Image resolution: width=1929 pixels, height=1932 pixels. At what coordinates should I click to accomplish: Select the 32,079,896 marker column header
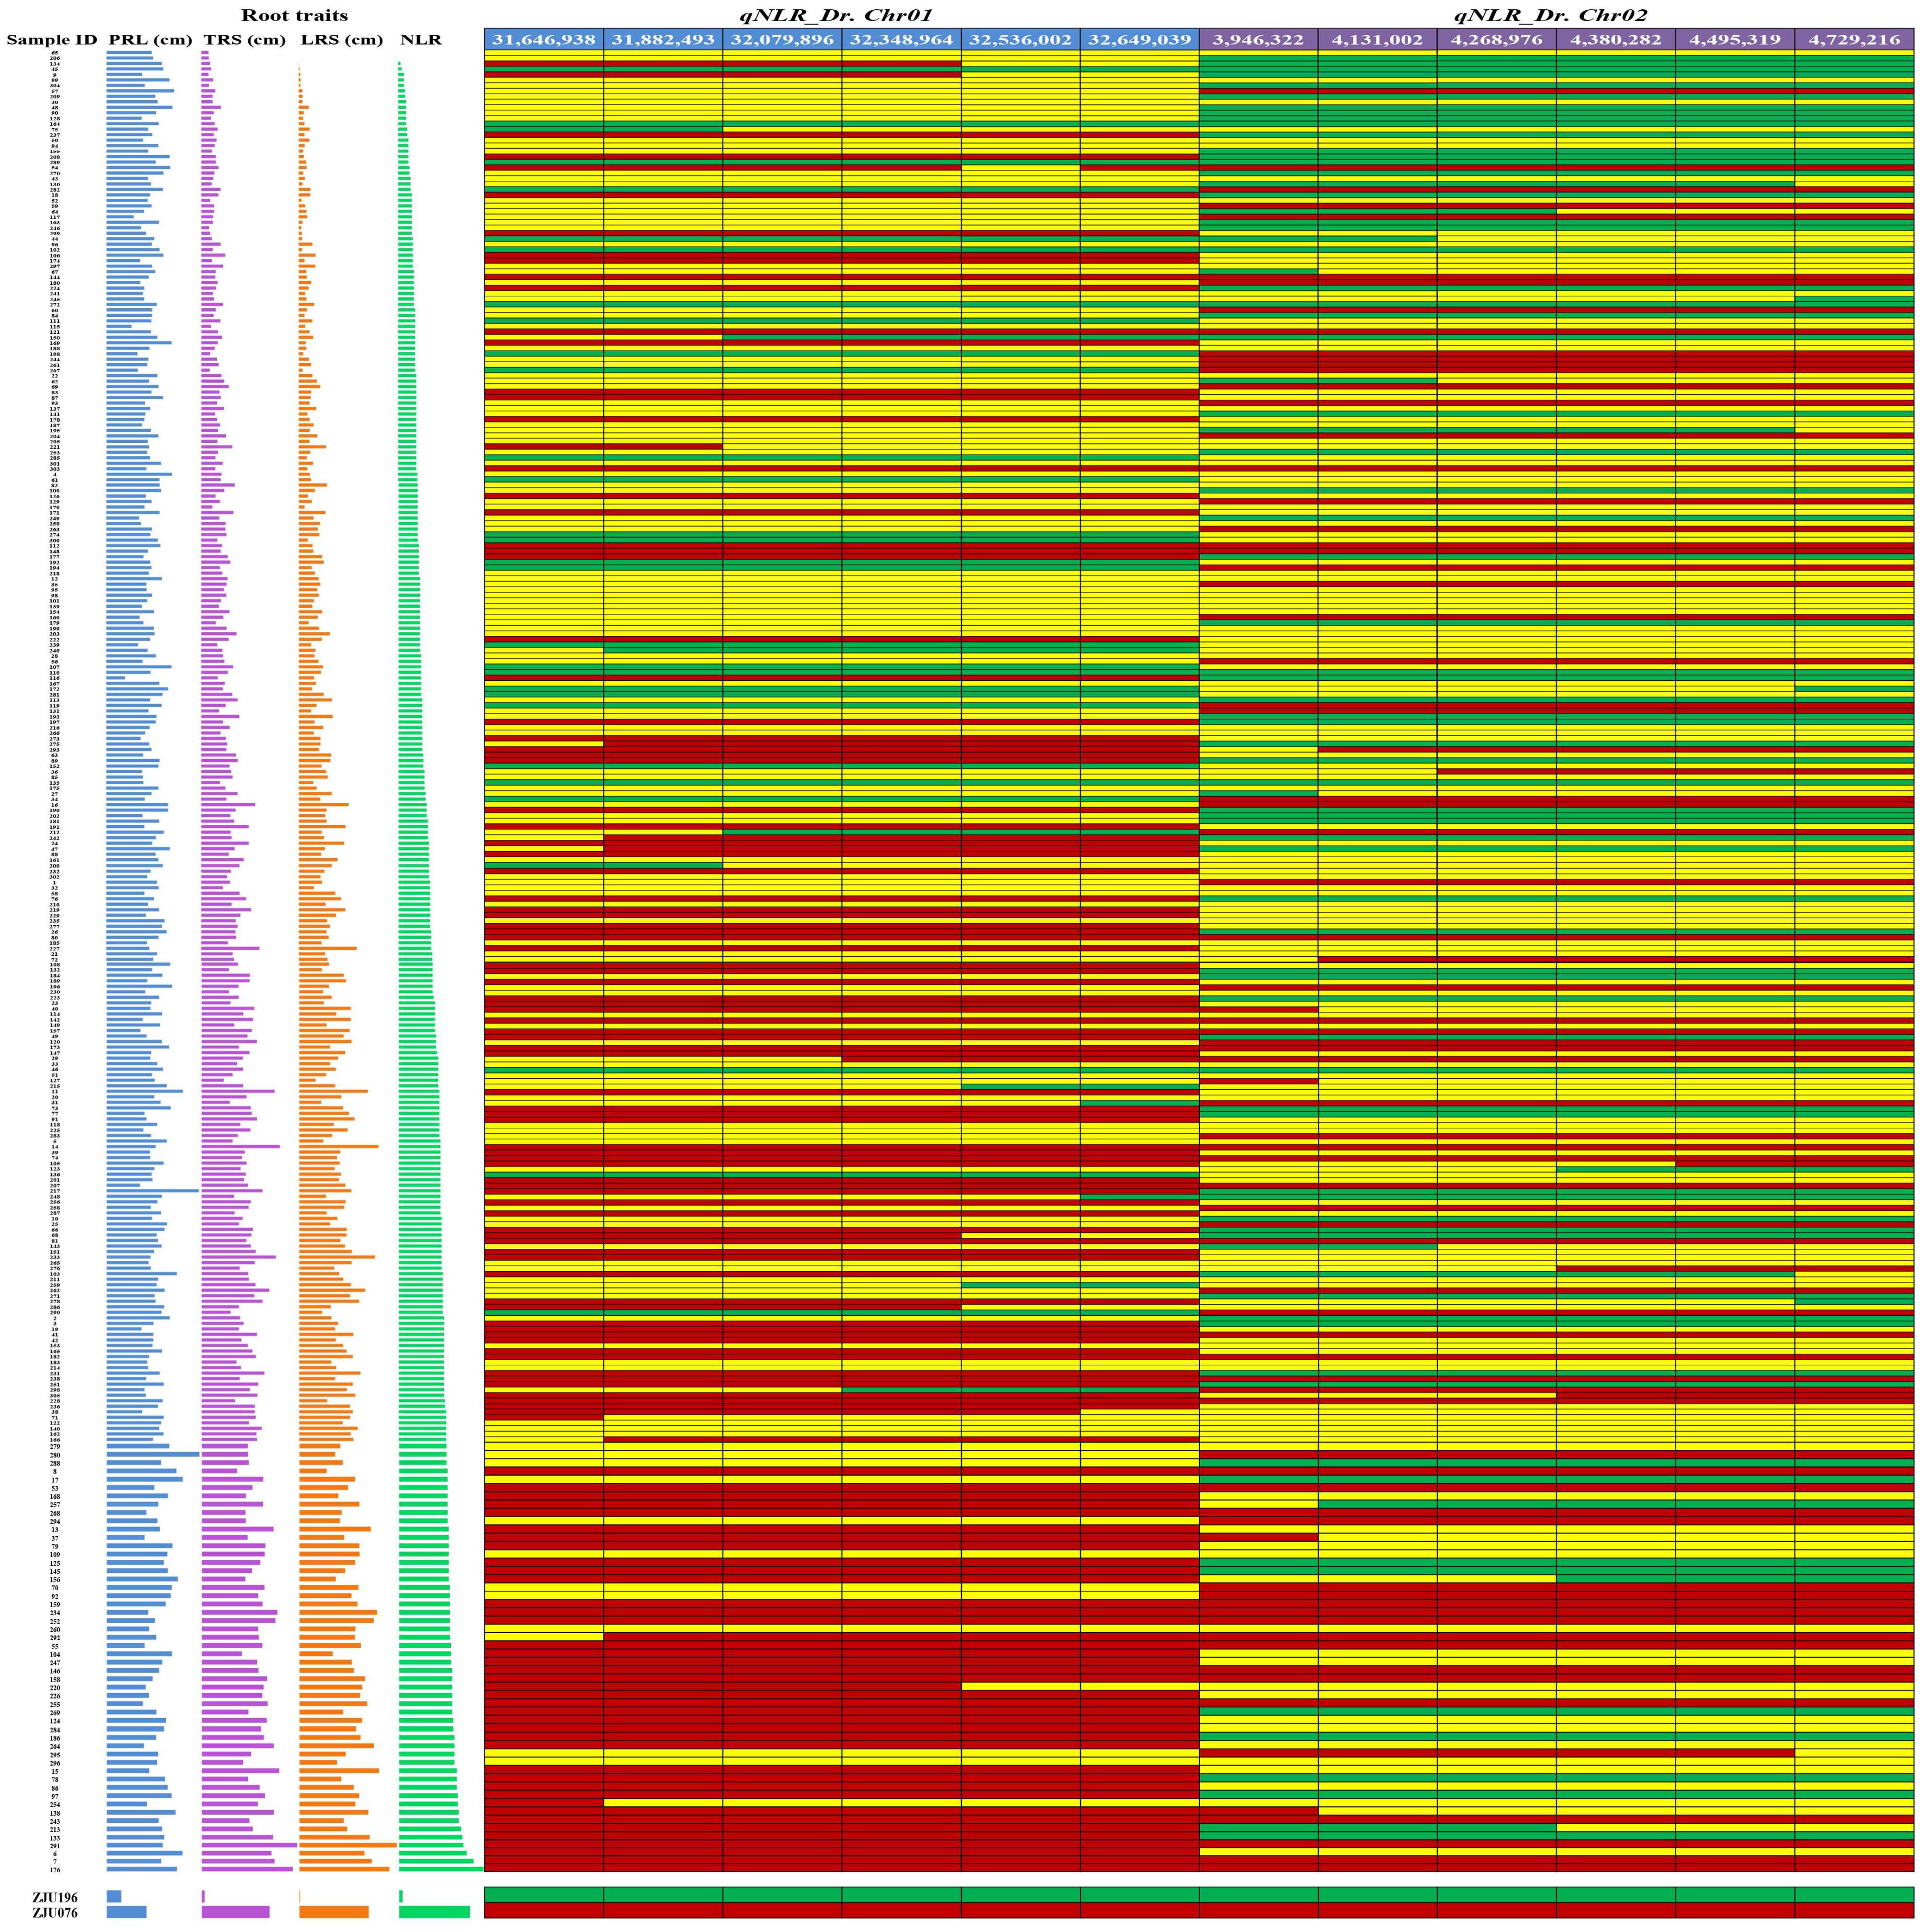click(x=782, y=40)
